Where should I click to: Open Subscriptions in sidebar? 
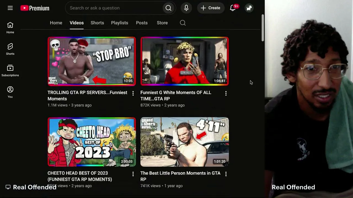tap(10, 71)
